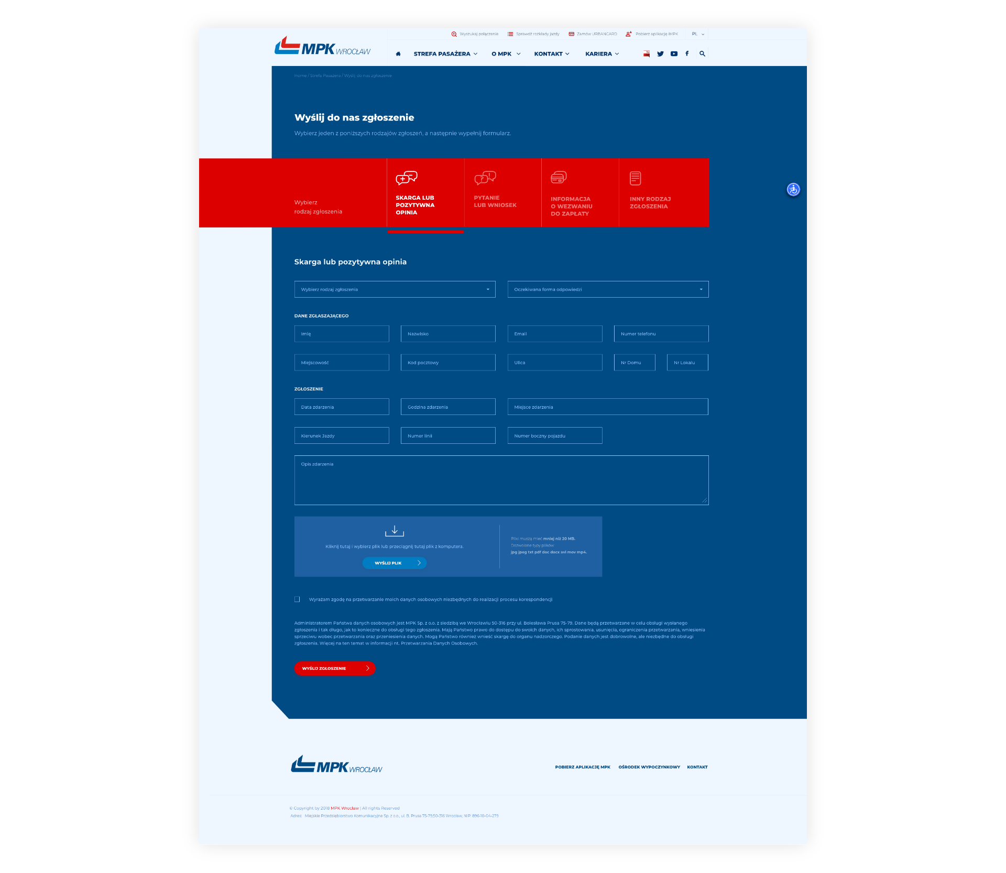This screenshot has width=1006, height=873.
Task: Click the search magnifier icon
Action: 702,54
